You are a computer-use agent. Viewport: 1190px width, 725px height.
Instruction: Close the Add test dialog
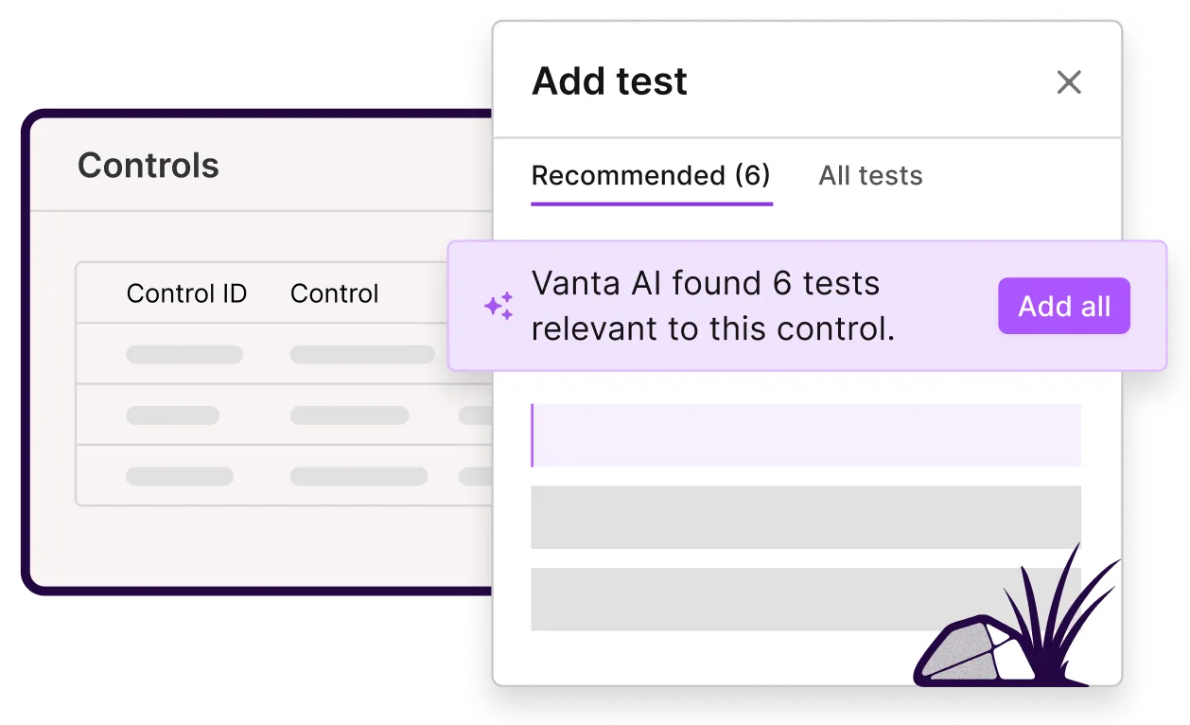coord(1068,82)
